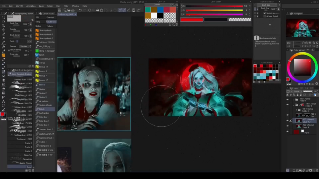This screenshot has width=319, height=179.
Task: Click the Wrinkles texture button
Action: coord(23,47)
